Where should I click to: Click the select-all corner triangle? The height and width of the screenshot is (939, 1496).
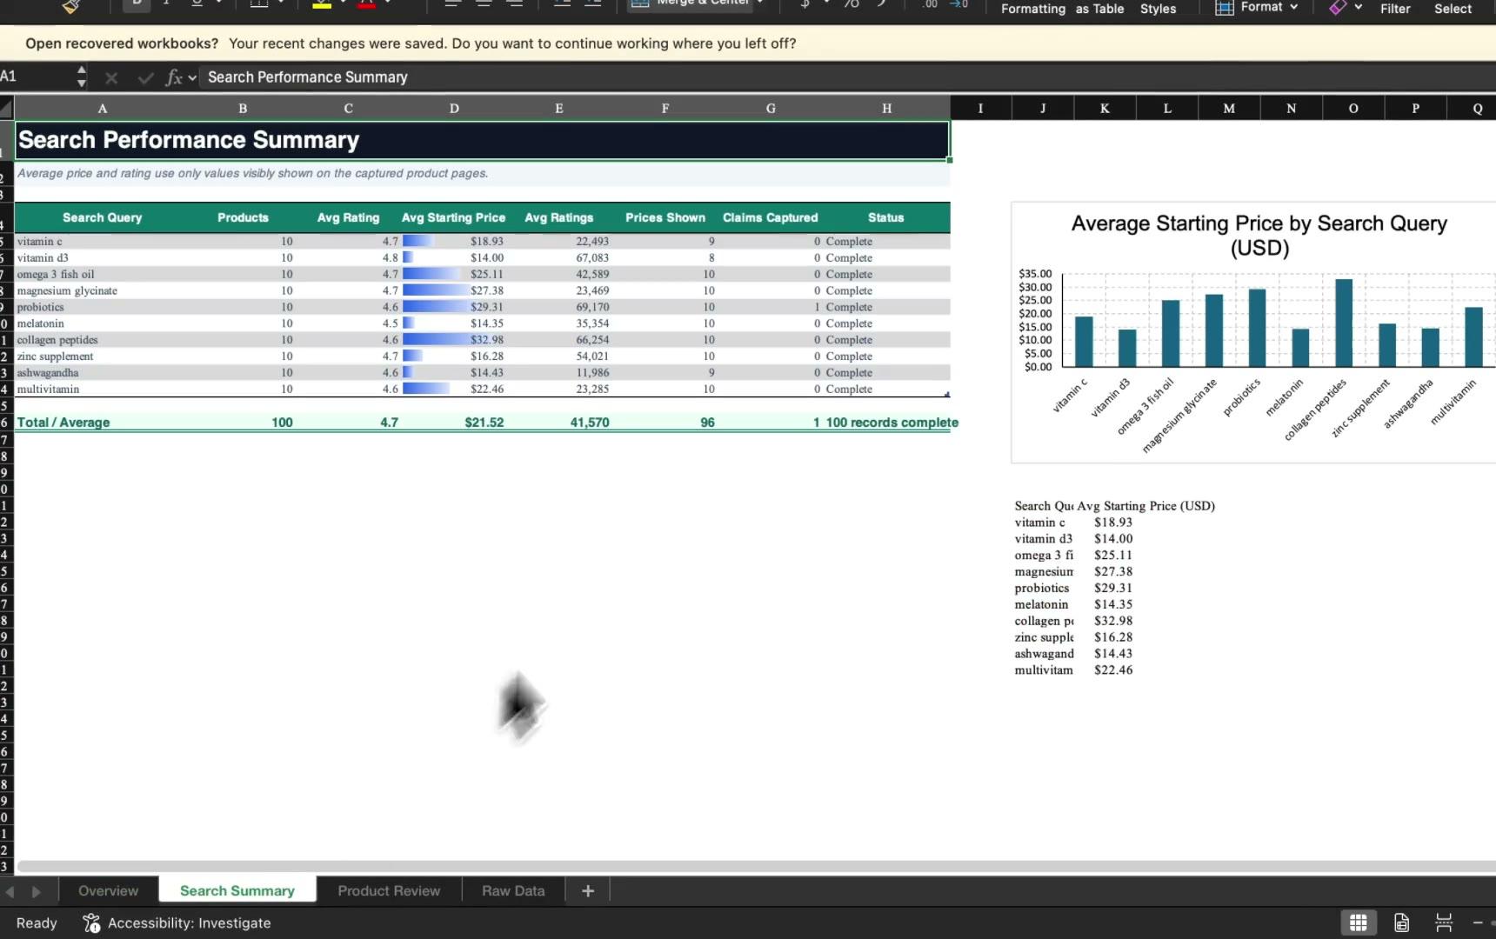6,109
